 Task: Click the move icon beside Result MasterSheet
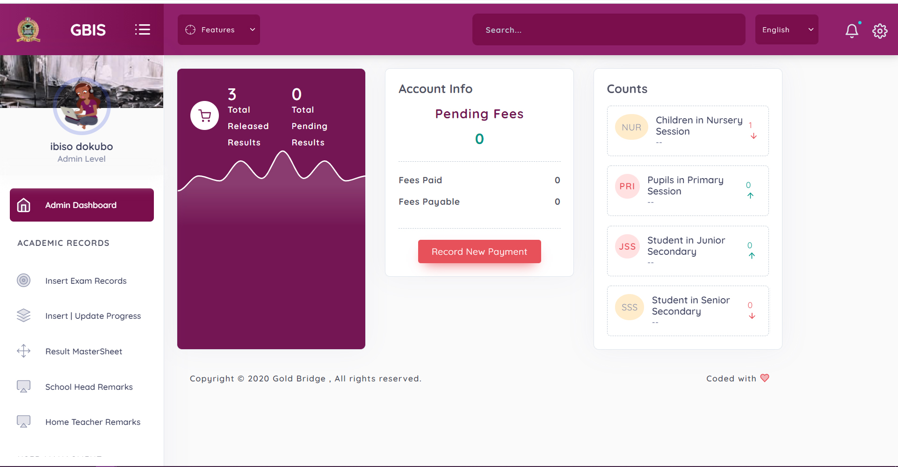[x=24, y=351]
